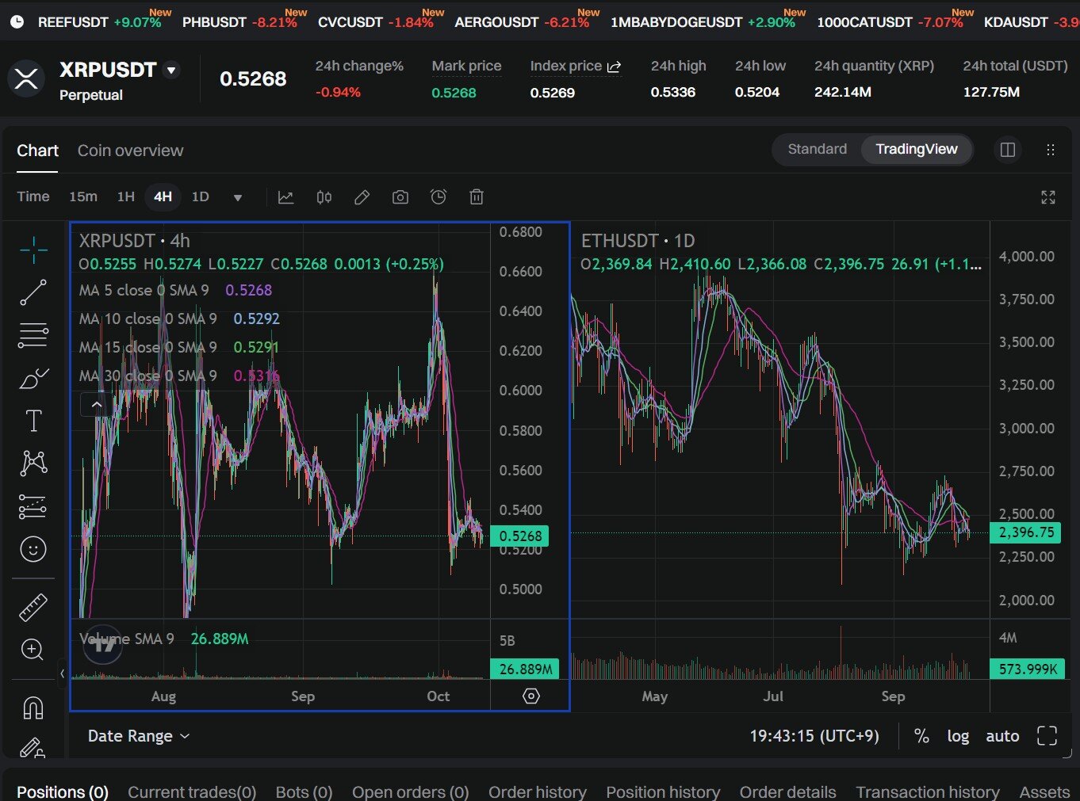Screen dimensions: 1080x801
Task: Open the Transaction history tab
Action: point(928,791)
